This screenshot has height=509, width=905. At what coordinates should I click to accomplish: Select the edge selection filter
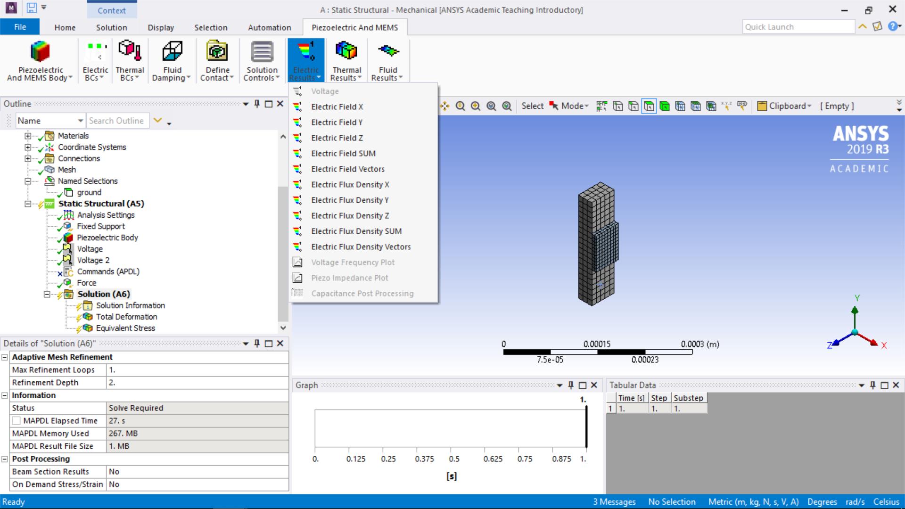[x=633, y=106]
